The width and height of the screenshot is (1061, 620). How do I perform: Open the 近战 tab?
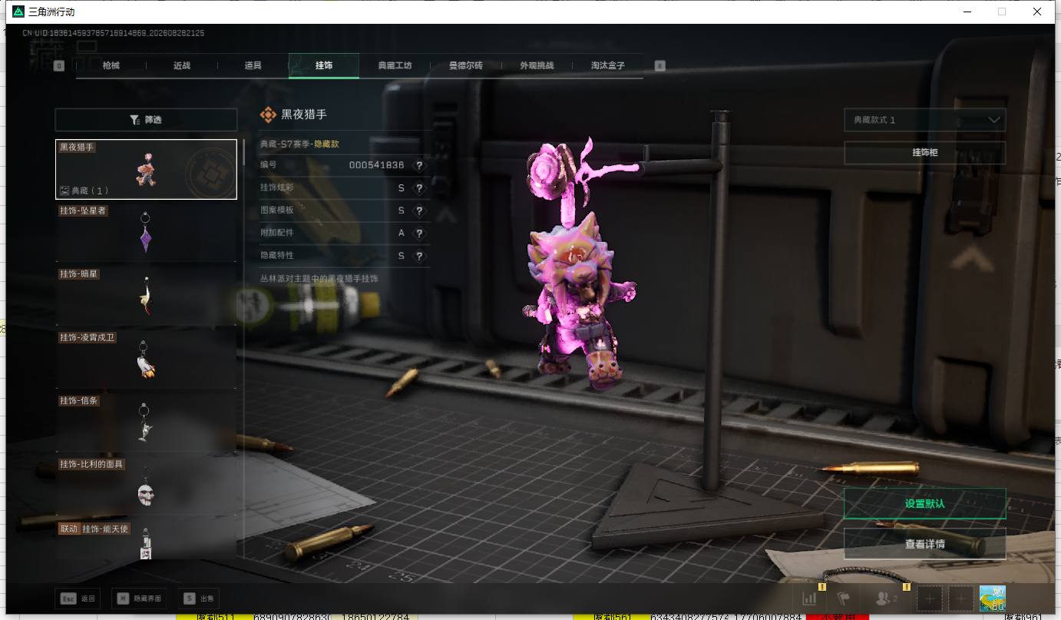[x=182, y=66]
